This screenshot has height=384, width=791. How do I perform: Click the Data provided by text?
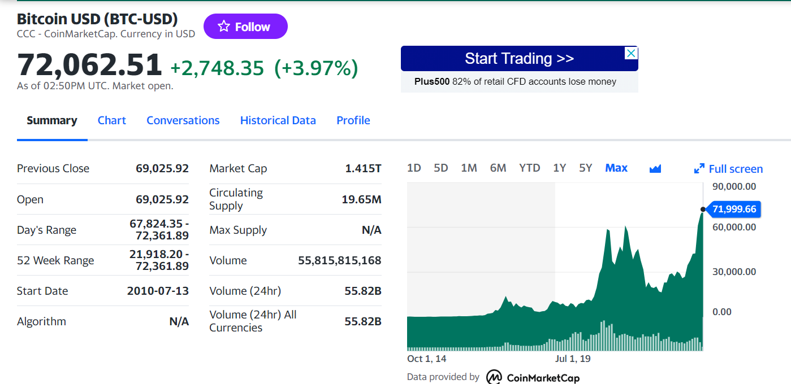[443, 377]
